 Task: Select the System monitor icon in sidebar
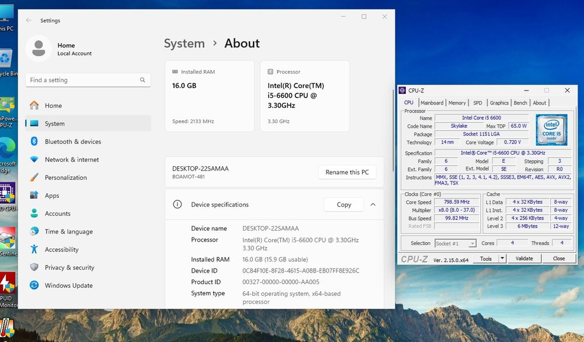click(34, 123)
